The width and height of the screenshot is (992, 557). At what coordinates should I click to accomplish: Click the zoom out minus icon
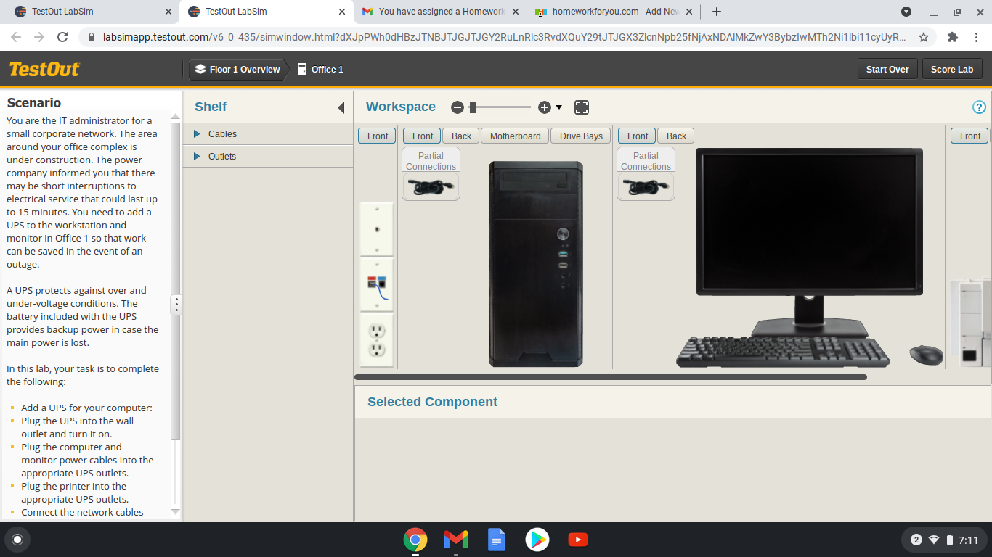coord(457,107)
